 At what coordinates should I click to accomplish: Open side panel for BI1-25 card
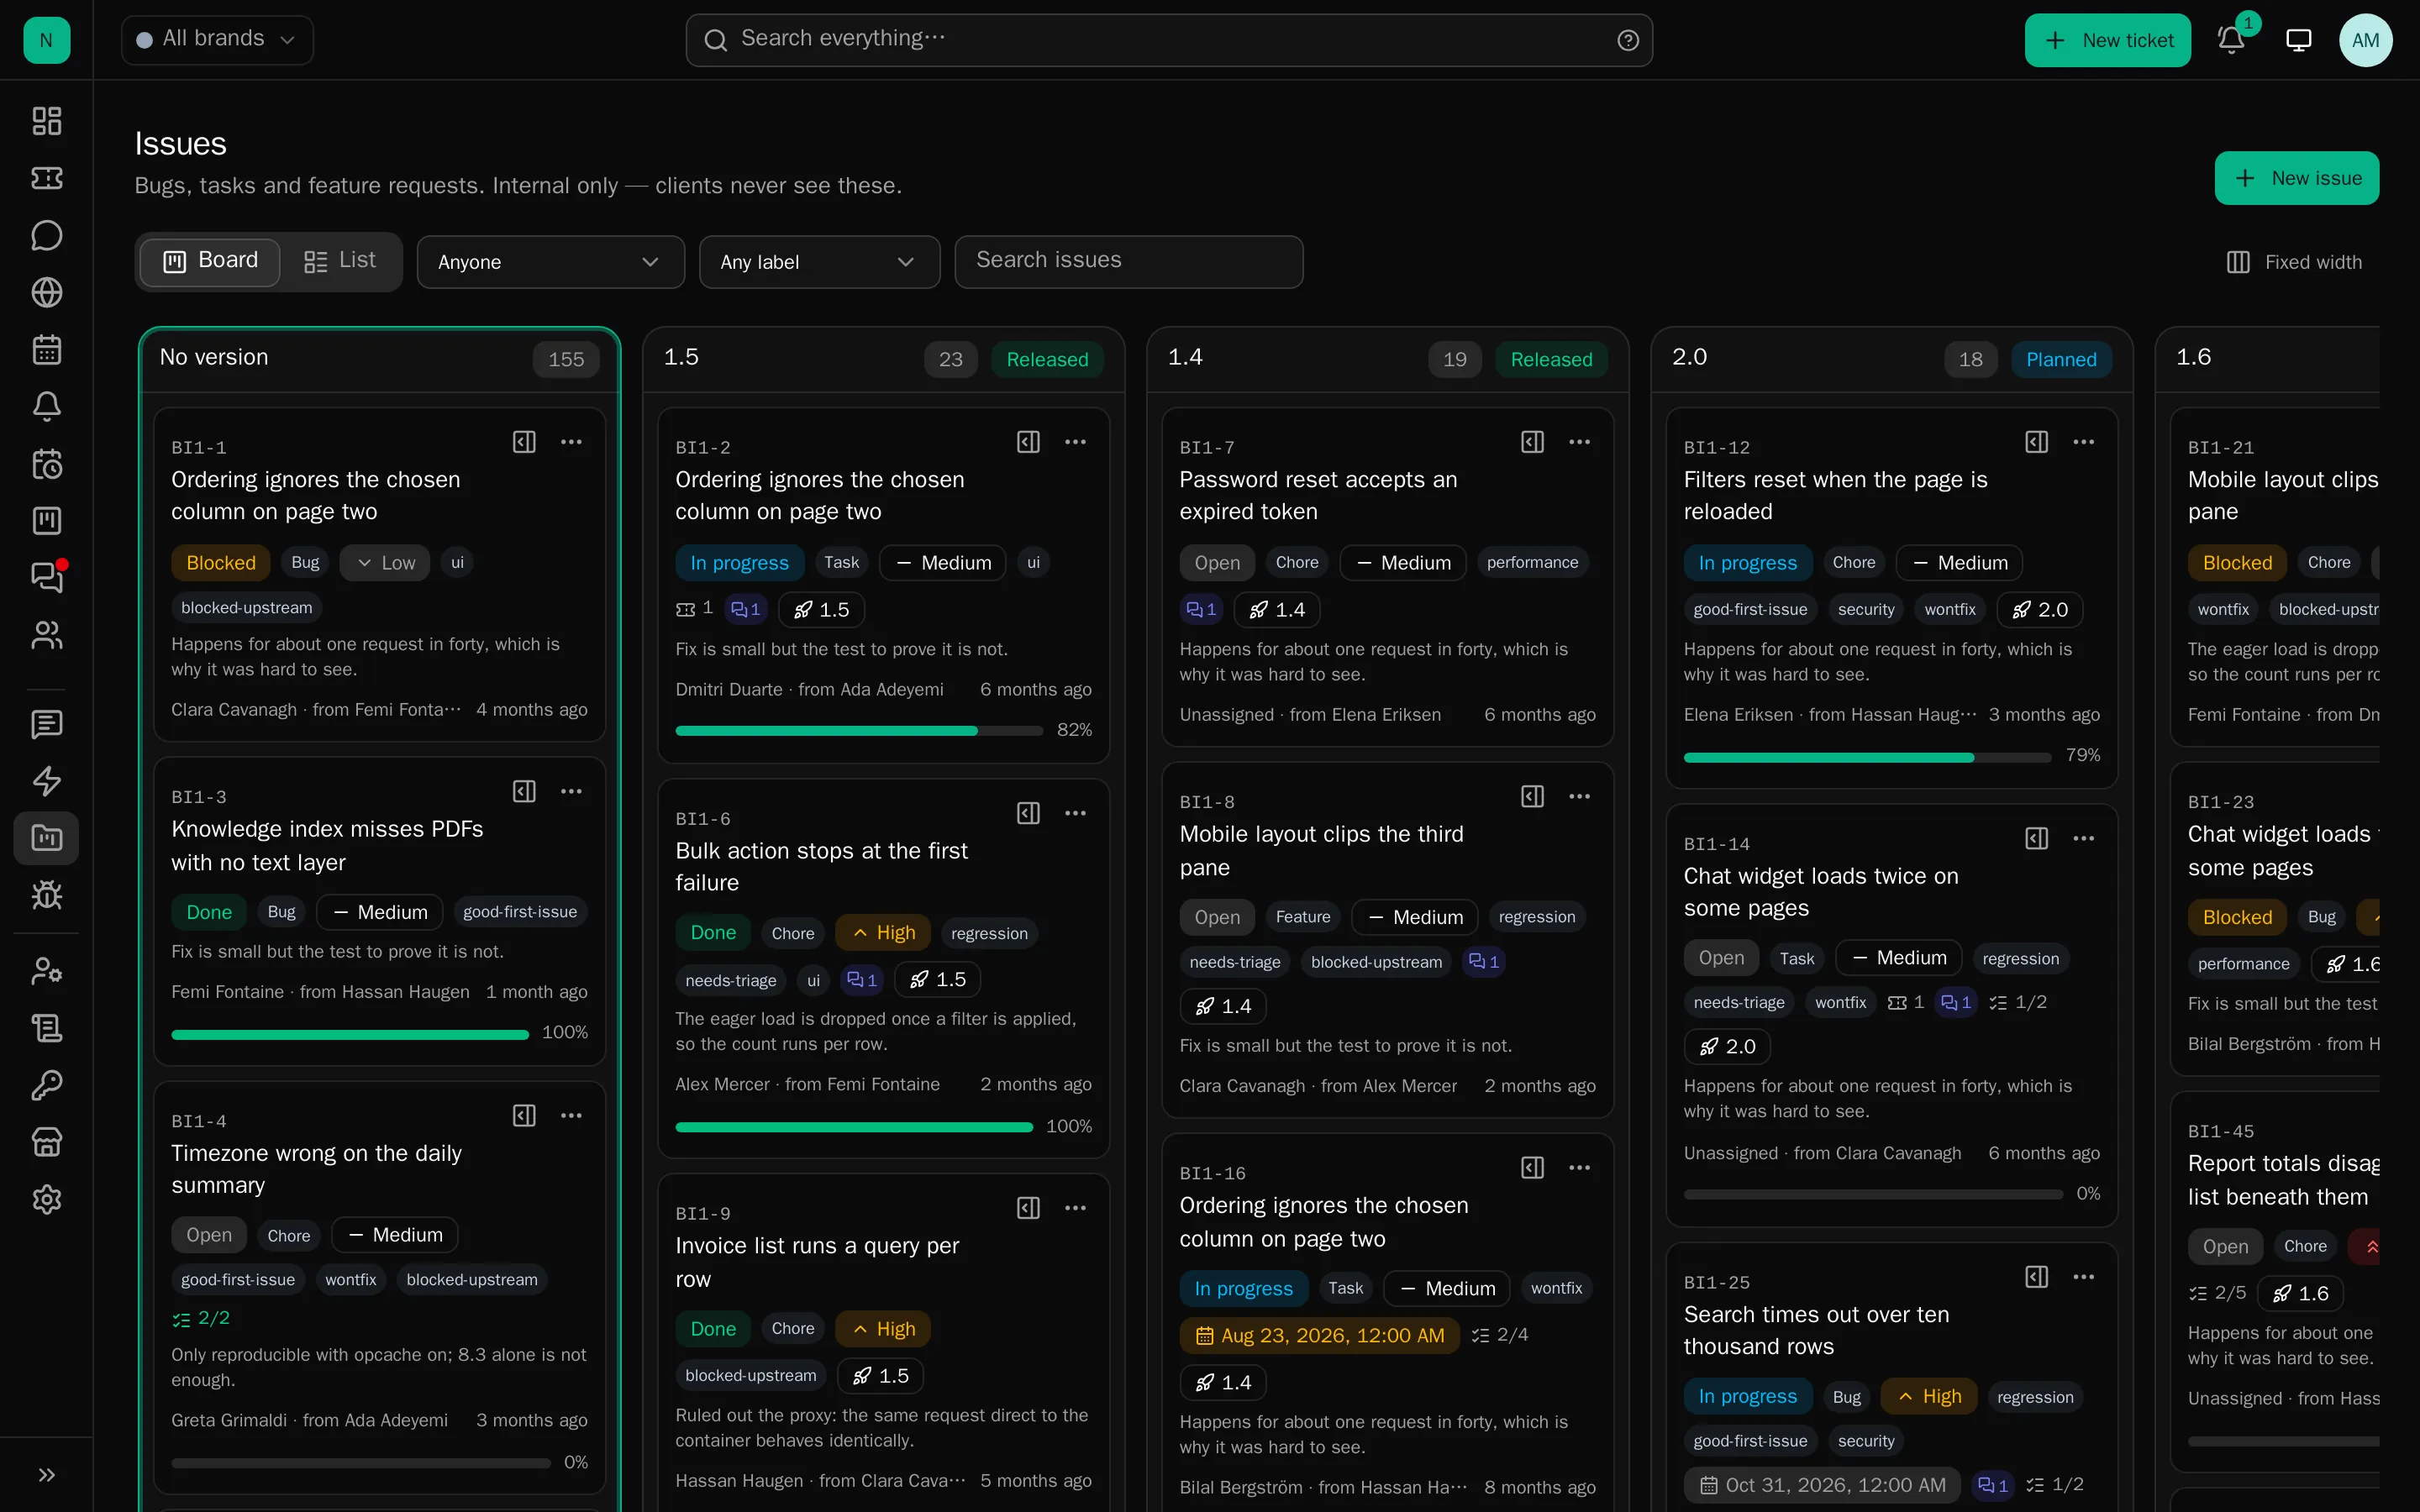click(x=2036, y=1277)
